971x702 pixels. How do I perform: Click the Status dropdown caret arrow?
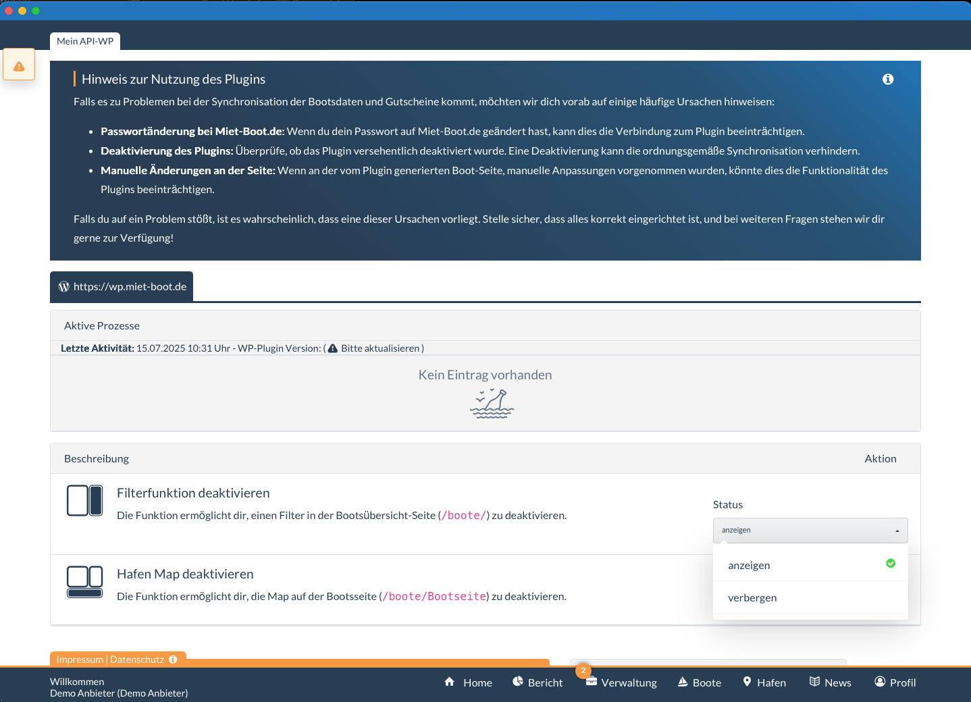click(897, 531)
